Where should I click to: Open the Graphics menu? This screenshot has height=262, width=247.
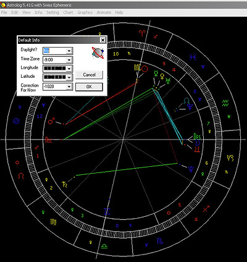(x=85, y=12)
